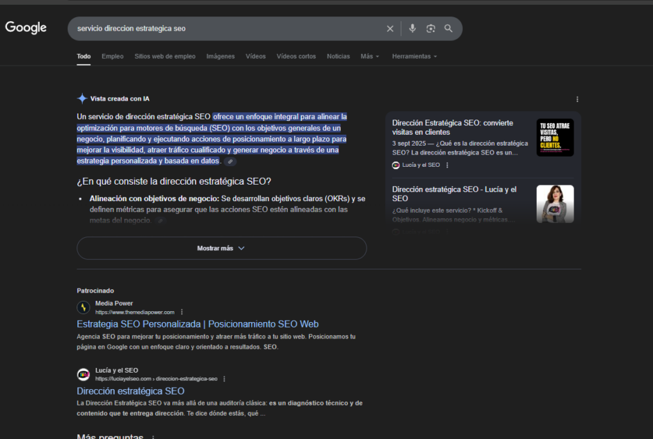The image size is (653, 439).
Task: Open three-dot menu beside luciayelseo.com URL
Action: point(224,379)
